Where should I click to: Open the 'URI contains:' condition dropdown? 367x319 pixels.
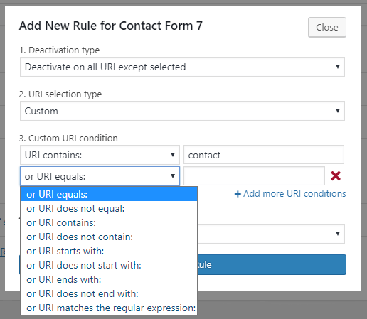tap(100, 155)
